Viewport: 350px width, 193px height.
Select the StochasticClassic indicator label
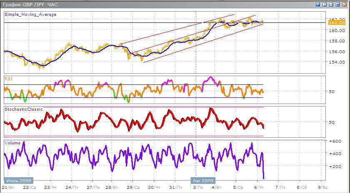[24, 109]
